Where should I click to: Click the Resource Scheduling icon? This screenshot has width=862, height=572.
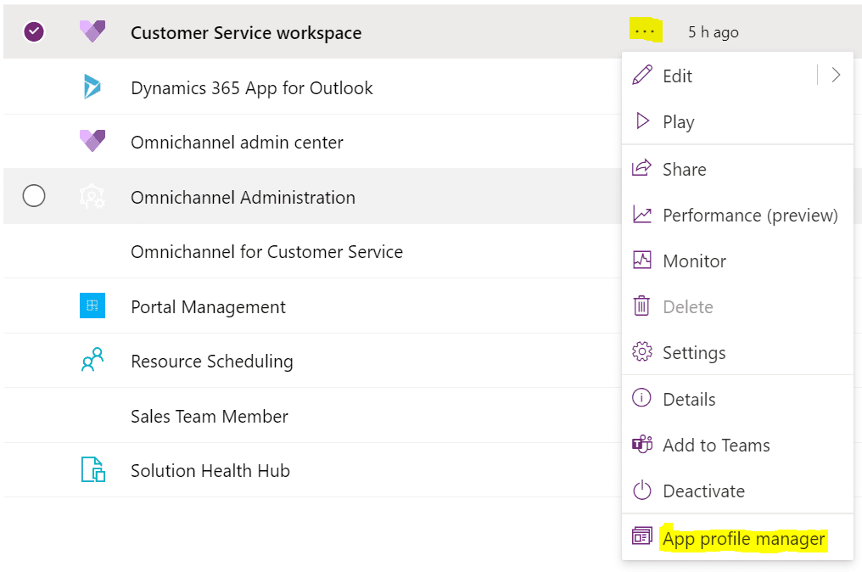pos(92,360)
